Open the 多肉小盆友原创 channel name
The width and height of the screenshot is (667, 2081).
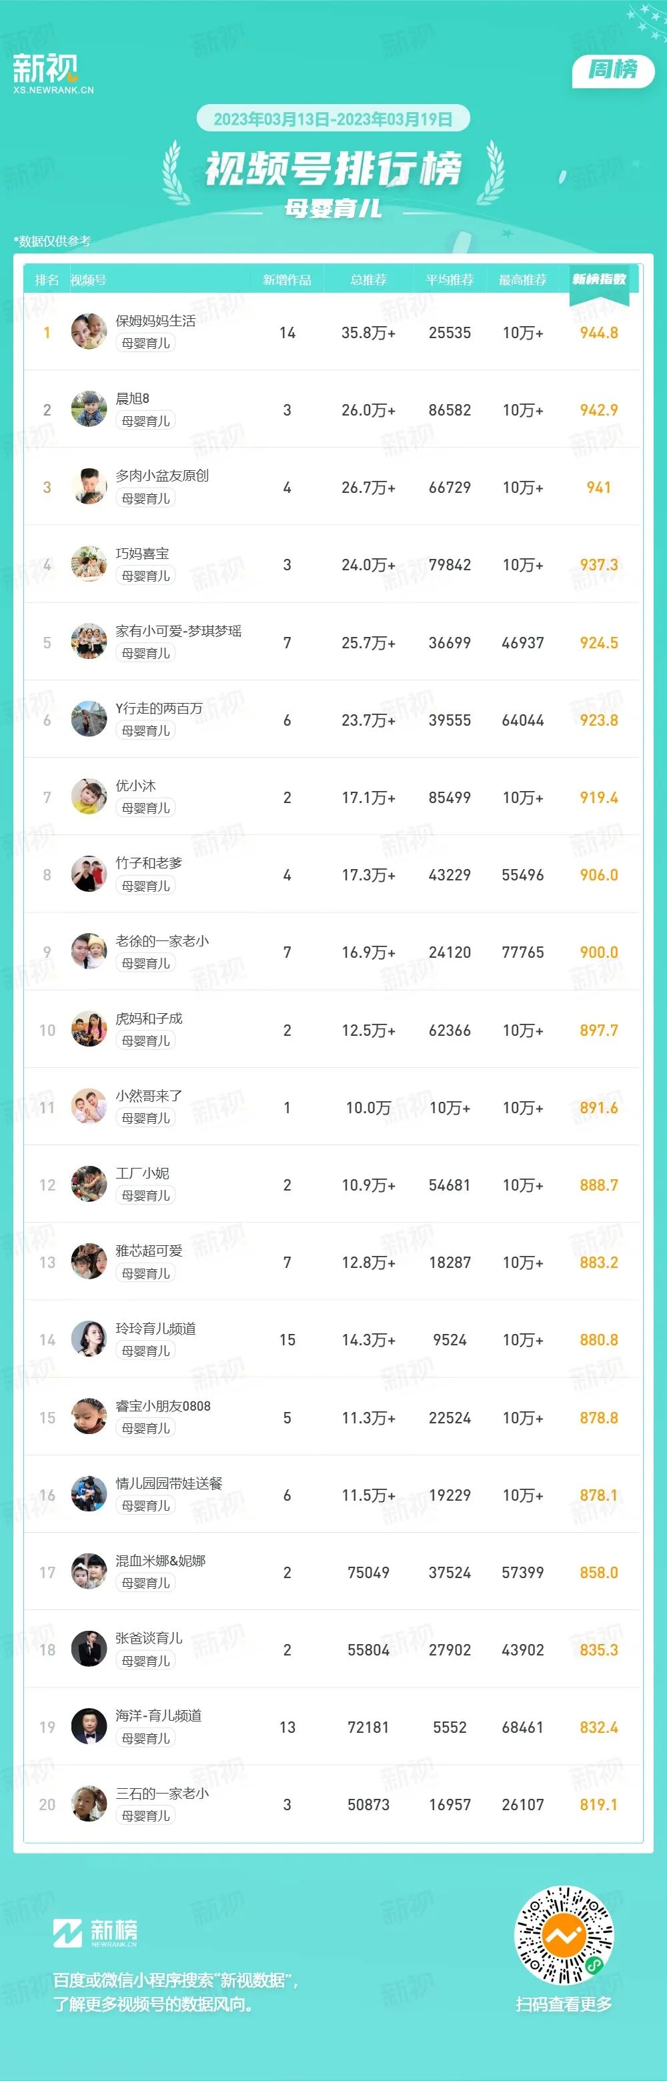click(x=162, y=476)
